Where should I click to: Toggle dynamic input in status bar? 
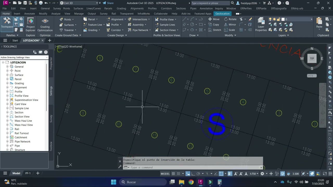tap(188, 174)
